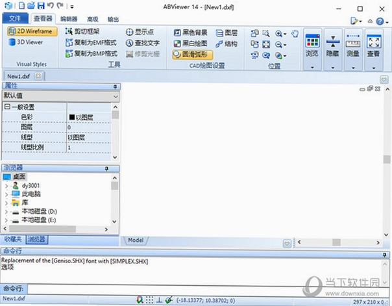
Task: Toggle the ortho icon in status bar
Action: coord(159,300)
